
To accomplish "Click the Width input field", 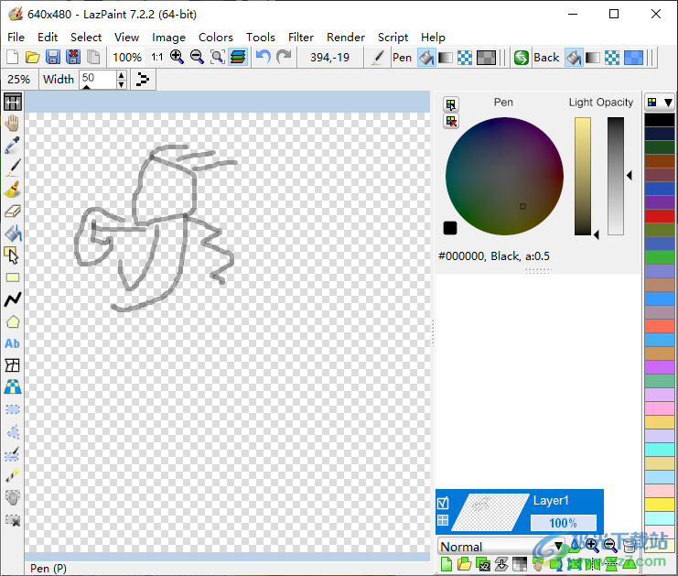I will coord(99,79).
